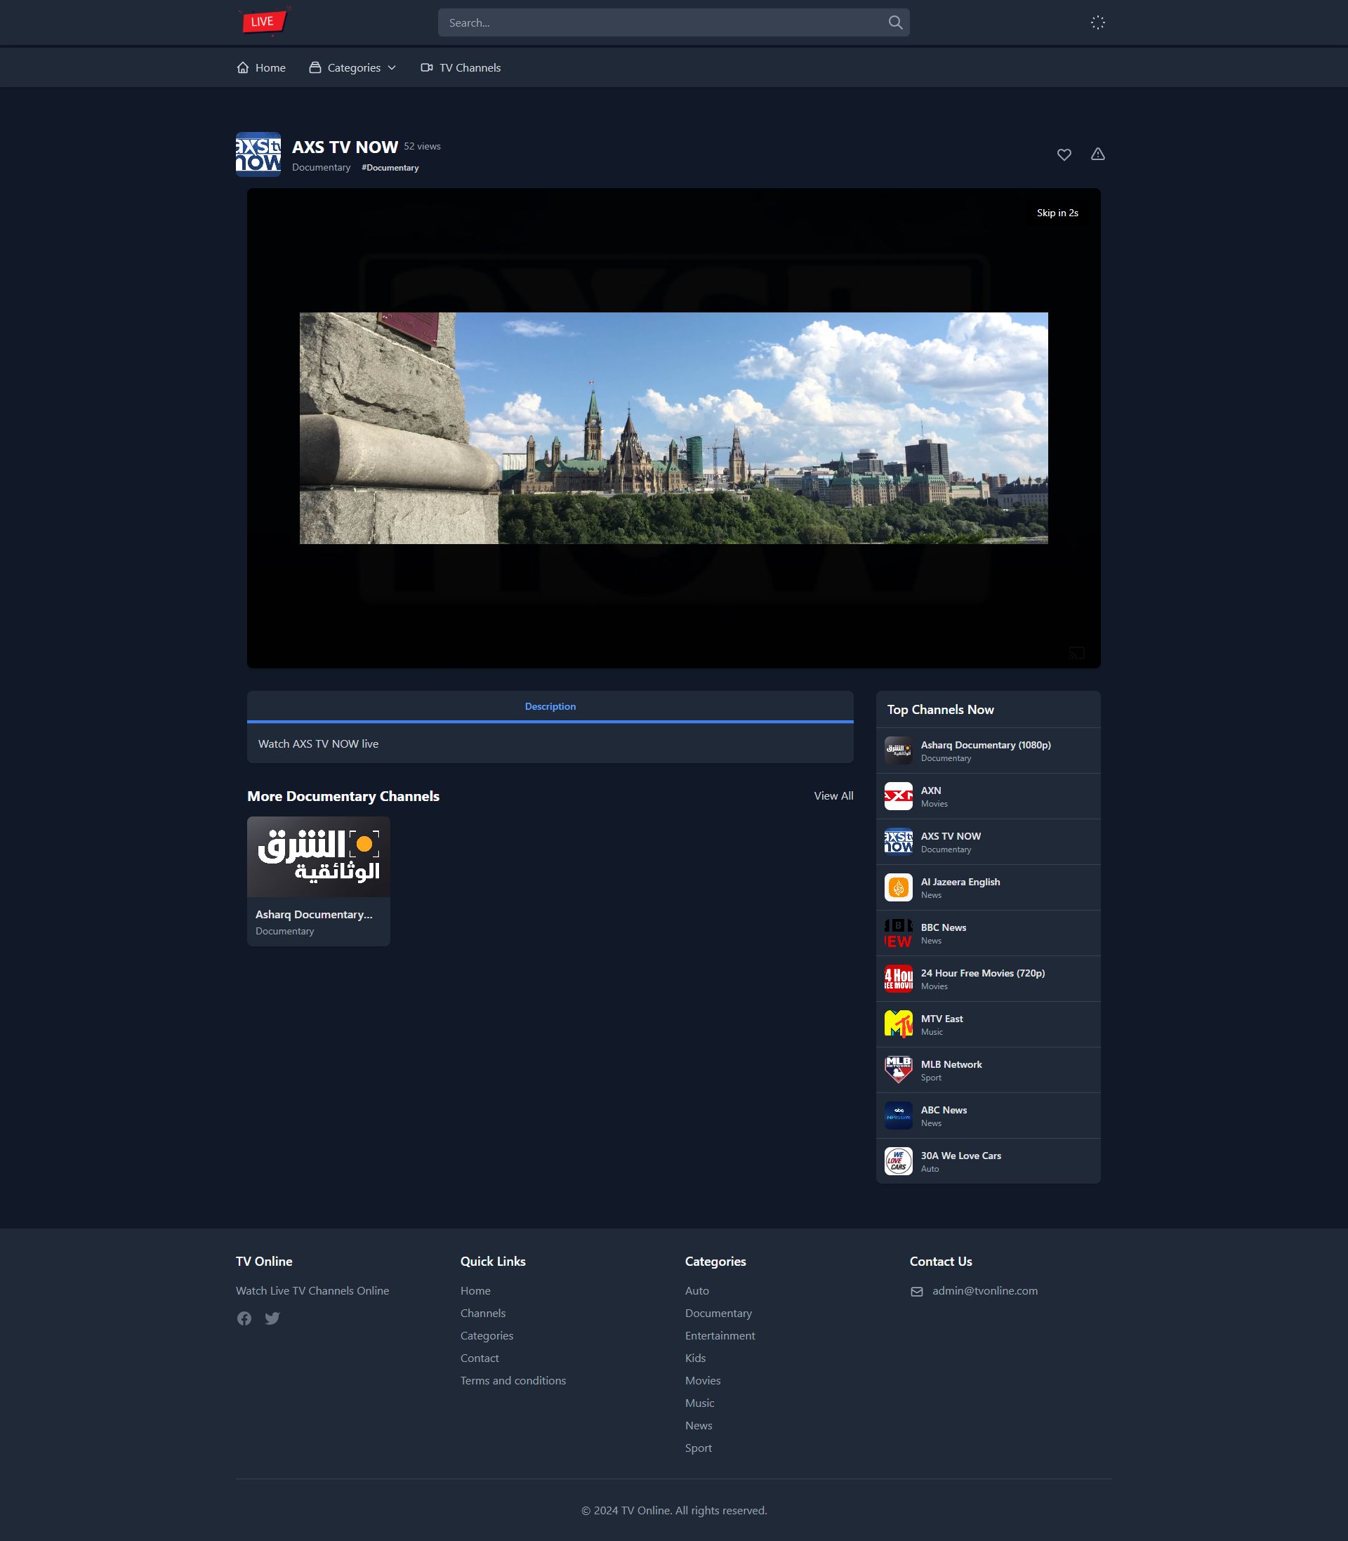Open TV Channels menu item

pos(461,67)
